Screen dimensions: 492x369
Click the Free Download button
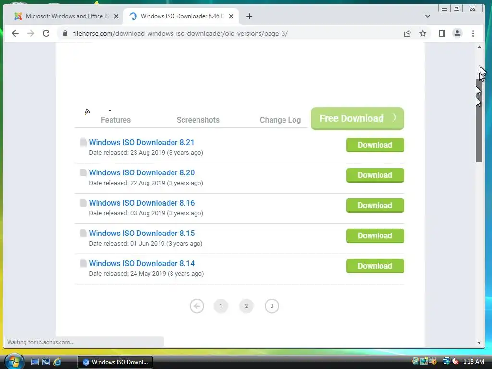357,119
